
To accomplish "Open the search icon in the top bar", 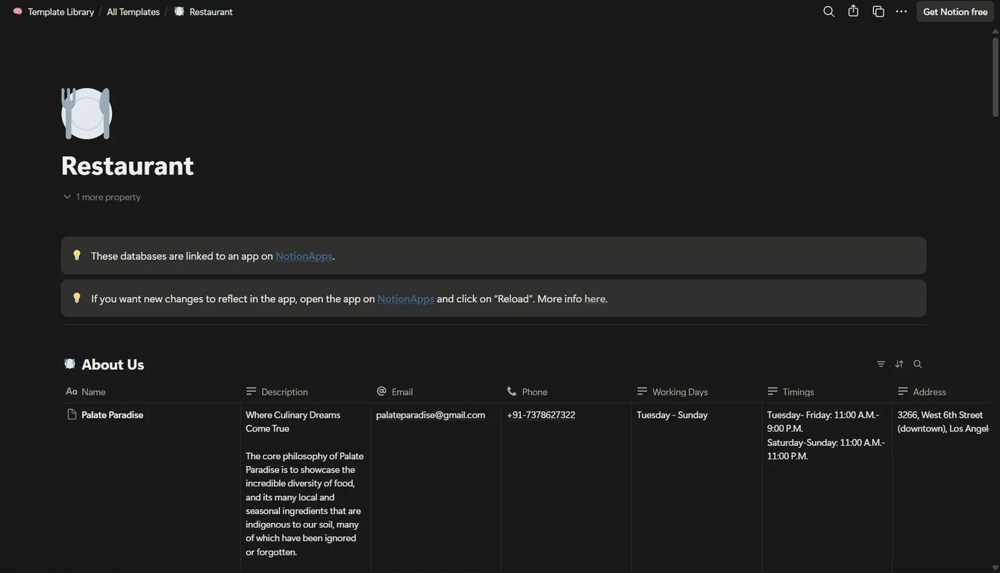I will [x=828, y=12].
